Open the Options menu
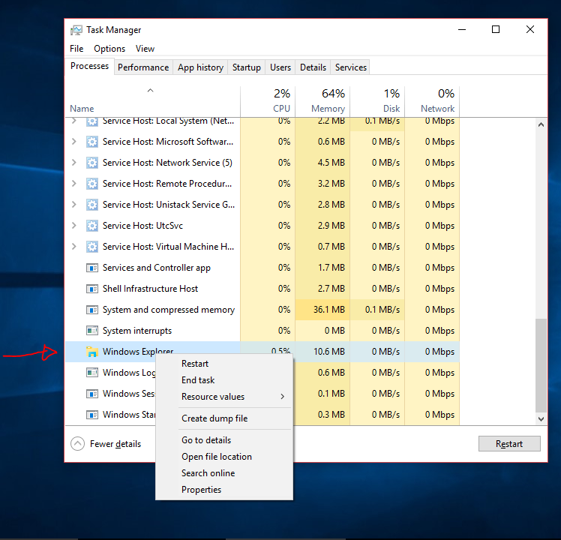561x540 pixels. (x=109, y=49)
